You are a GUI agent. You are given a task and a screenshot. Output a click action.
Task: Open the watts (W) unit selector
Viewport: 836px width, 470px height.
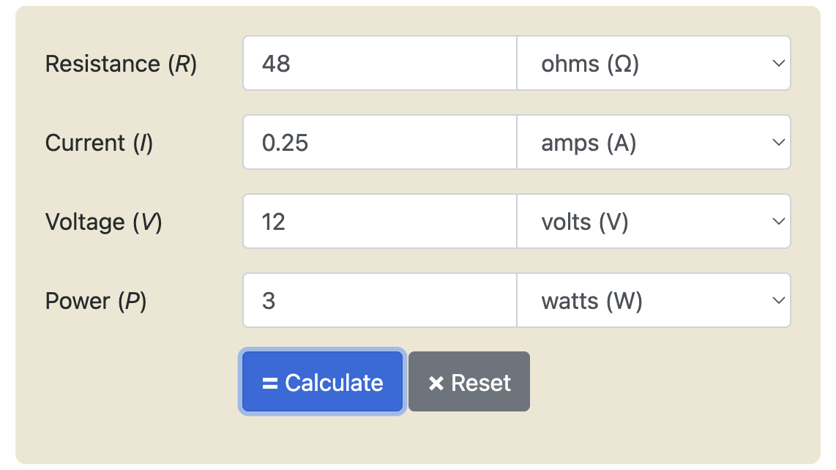(x=654, y=300)
